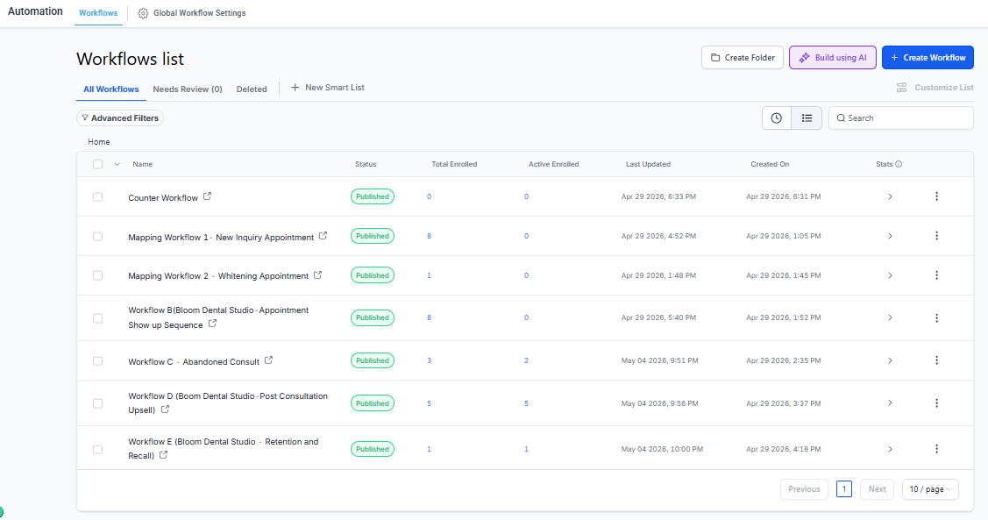Image resolution: width=988 pixels, height=520 pixels.
Task: Switch to recent view clock icon
Action: click(777, 118)
